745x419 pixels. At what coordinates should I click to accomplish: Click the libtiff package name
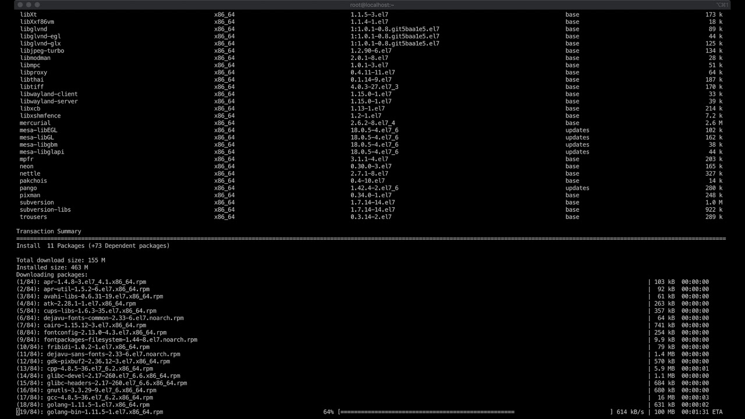31,87
